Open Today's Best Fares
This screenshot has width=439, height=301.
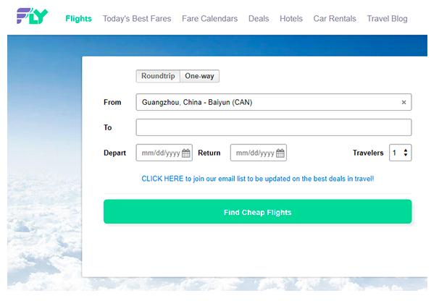[x=137, y=19]
